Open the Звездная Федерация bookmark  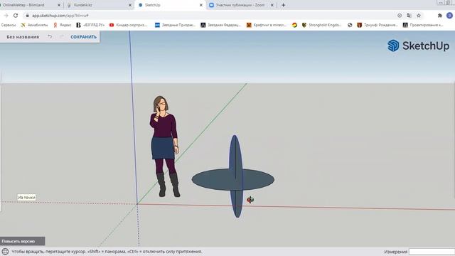point(221,25)
